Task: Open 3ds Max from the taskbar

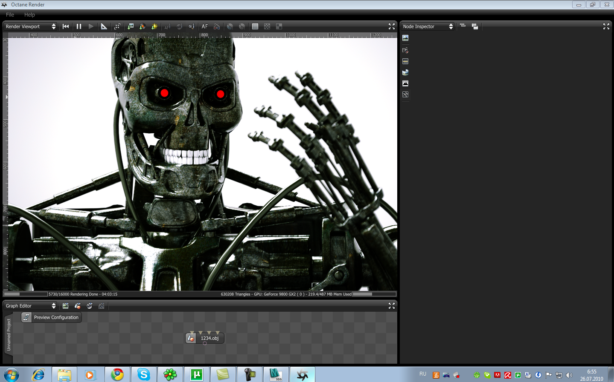Action: [x=276, y=375]
